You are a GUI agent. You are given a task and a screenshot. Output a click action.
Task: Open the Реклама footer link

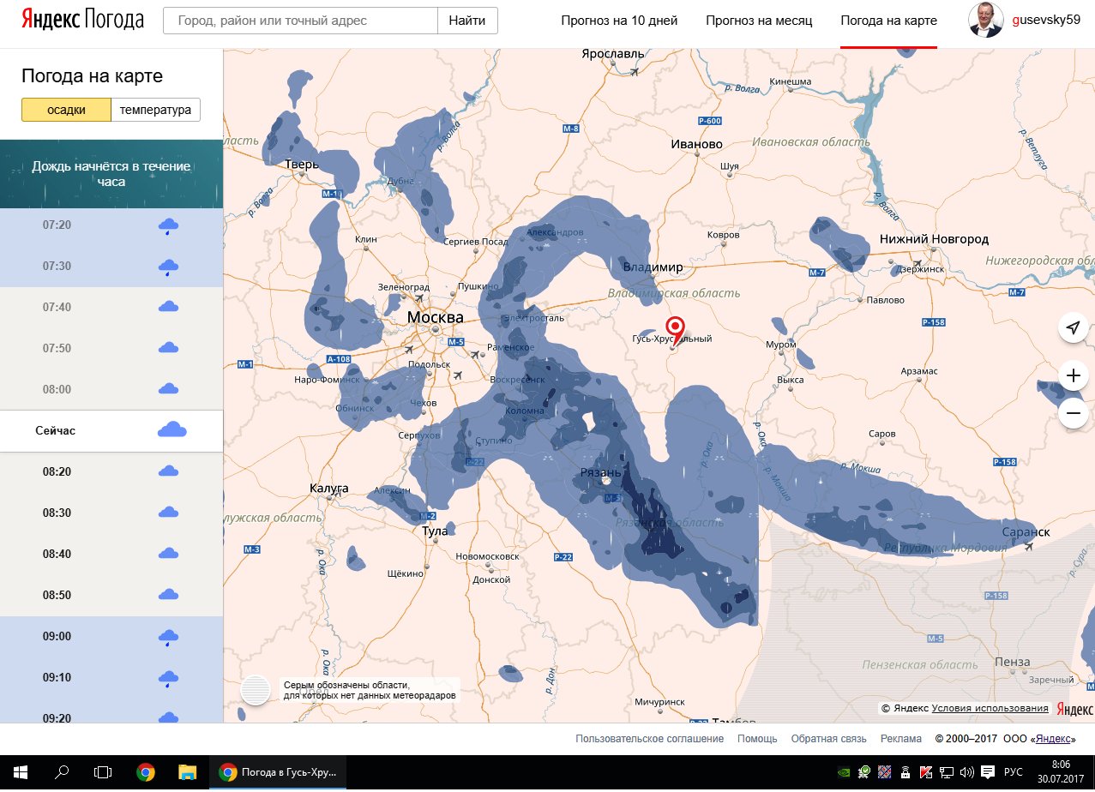pos(900,739)
